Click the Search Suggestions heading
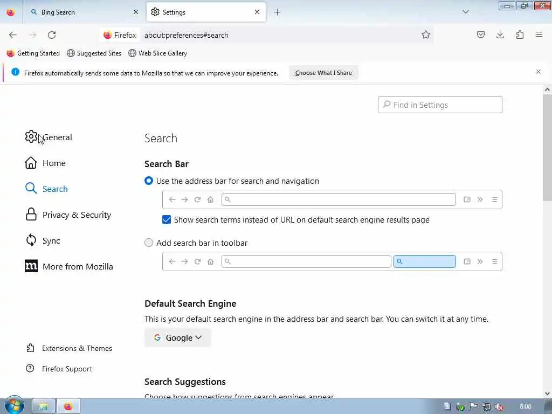This screenshot has width=552, height=414. (185, 382)
